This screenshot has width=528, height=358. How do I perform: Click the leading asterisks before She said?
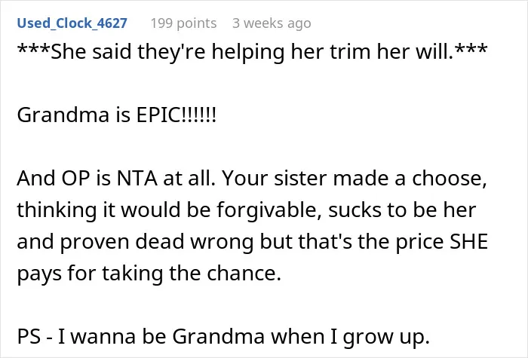tap(34, 49)
